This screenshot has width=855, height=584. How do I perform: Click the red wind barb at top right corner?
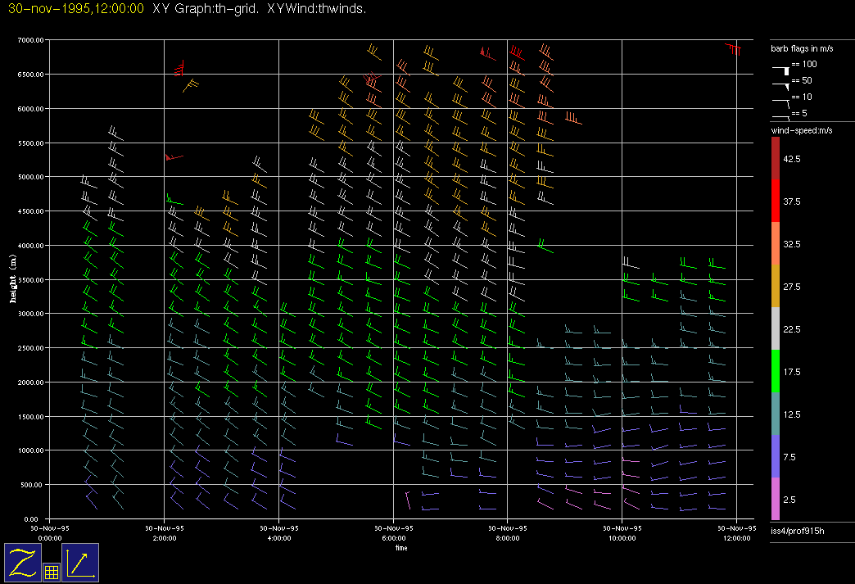pos(734,50)
